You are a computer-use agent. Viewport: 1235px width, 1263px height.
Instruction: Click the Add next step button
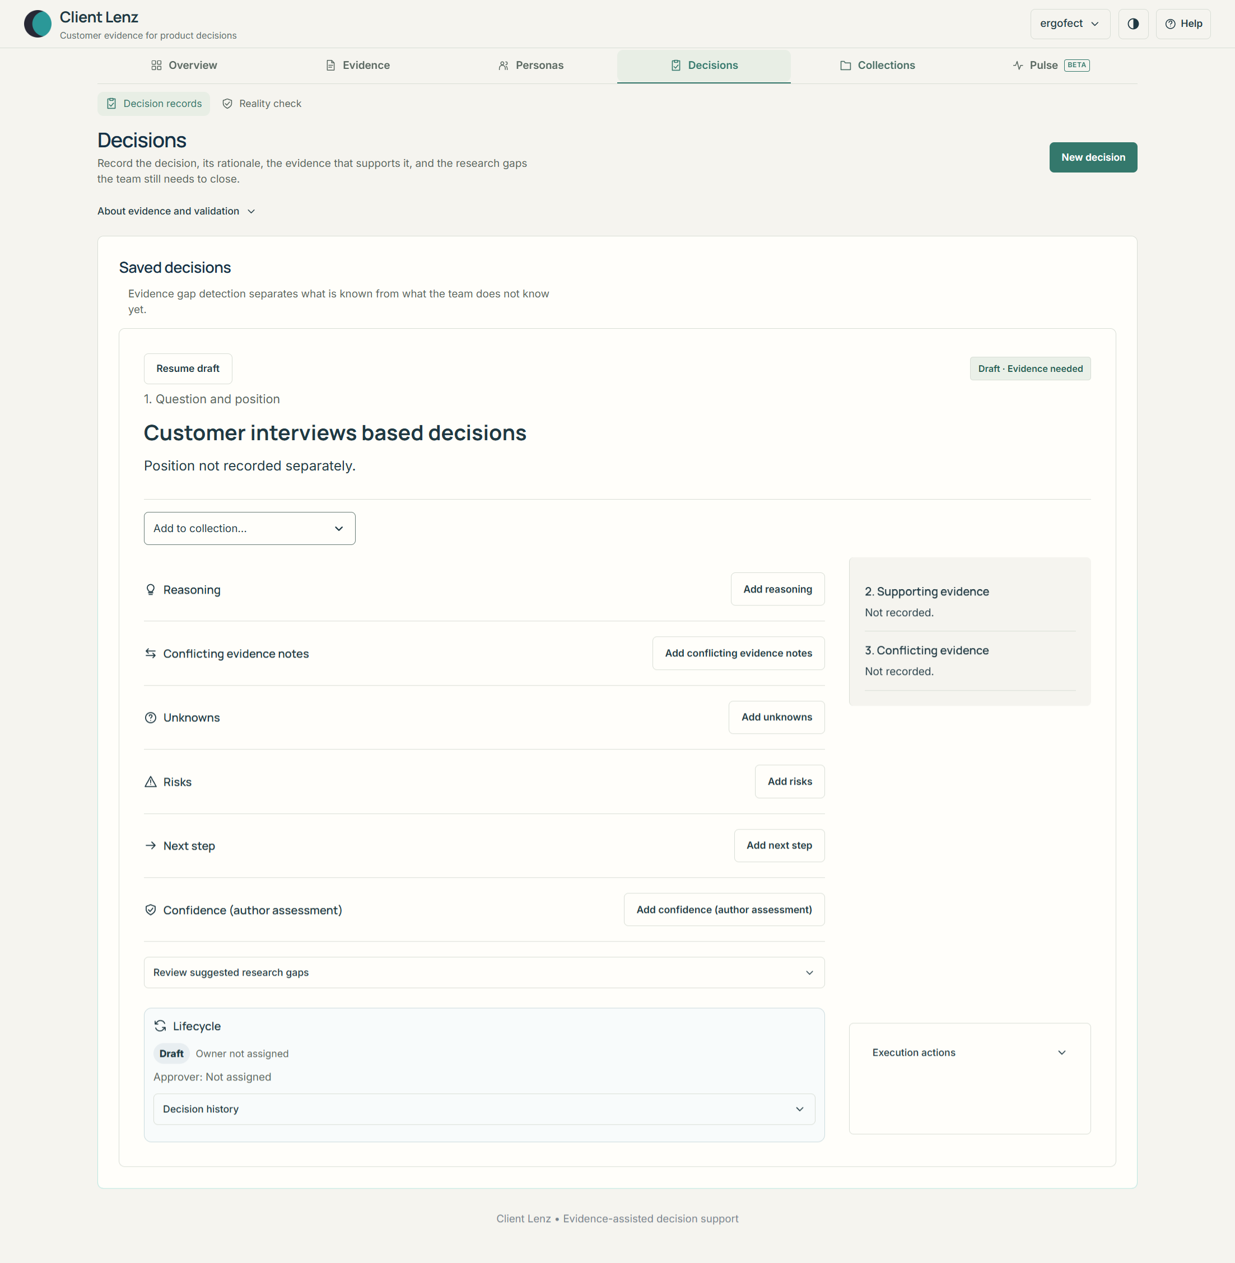pos(779,845)
